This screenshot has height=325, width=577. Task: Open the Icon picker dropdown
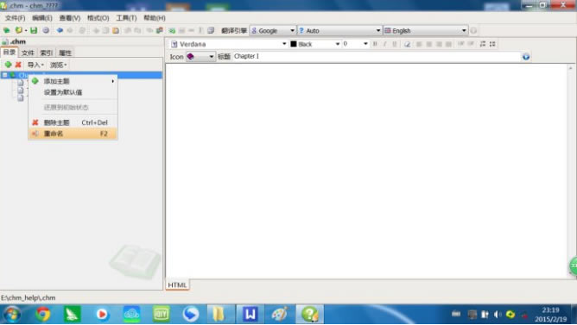pyautogui.click(x=200, y=57)
